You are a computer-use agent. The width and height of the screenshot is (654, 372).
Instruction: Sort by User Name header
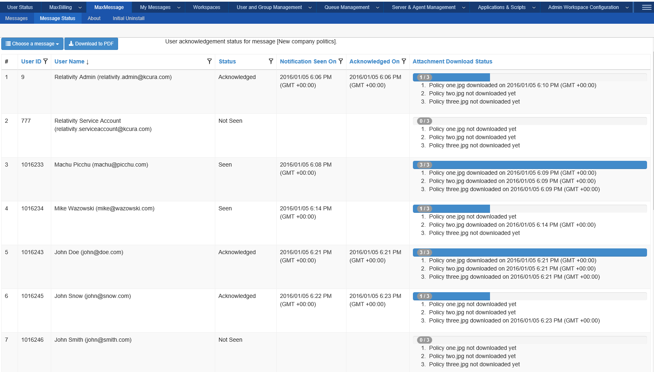point(69,61)
